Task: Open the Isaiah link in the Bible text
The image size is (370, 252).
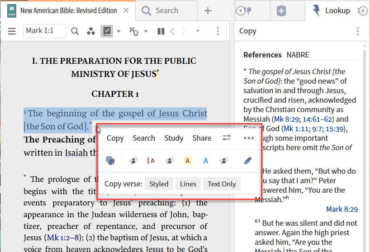Action: pyautogui.click(x=76, y=152)
